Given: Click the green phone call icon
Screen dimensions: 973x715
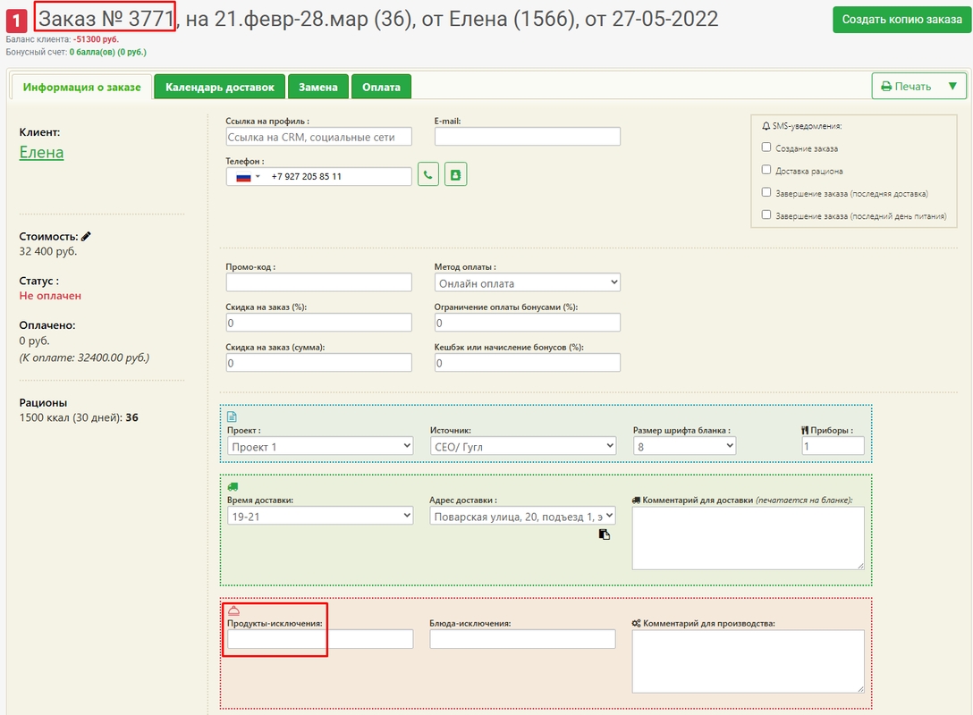Looking at the screenshot, I should tap(428, 175).
